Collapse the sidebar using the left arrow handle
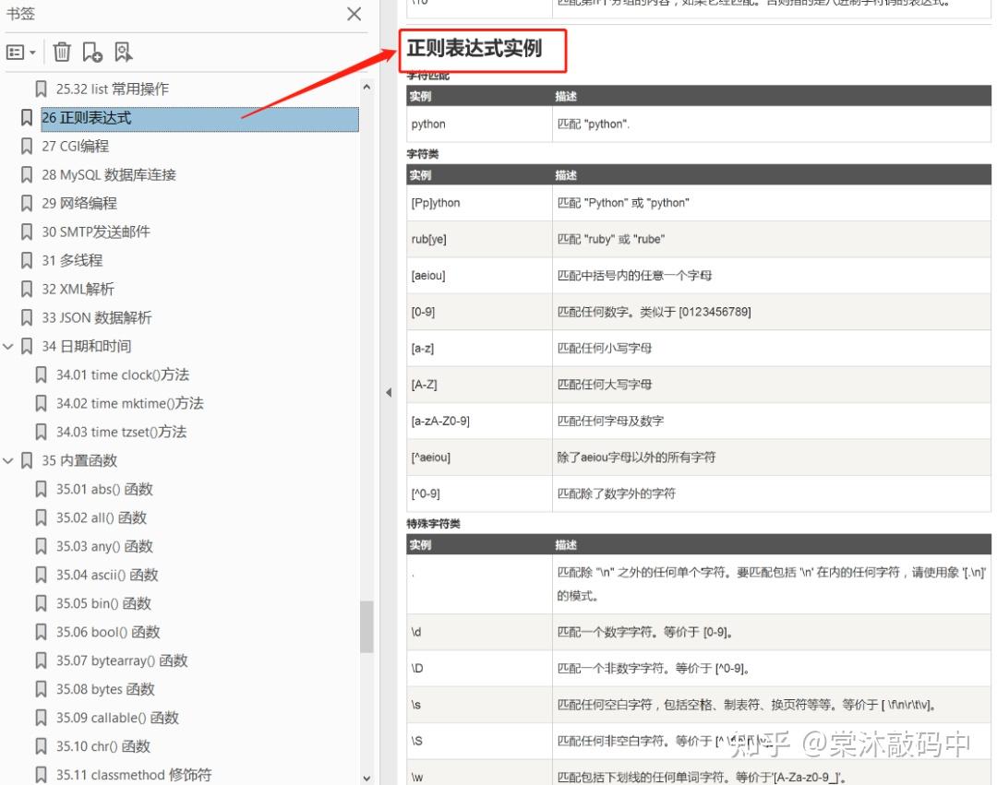The height and width of the screenshot is (785, 997). (388, 391)
